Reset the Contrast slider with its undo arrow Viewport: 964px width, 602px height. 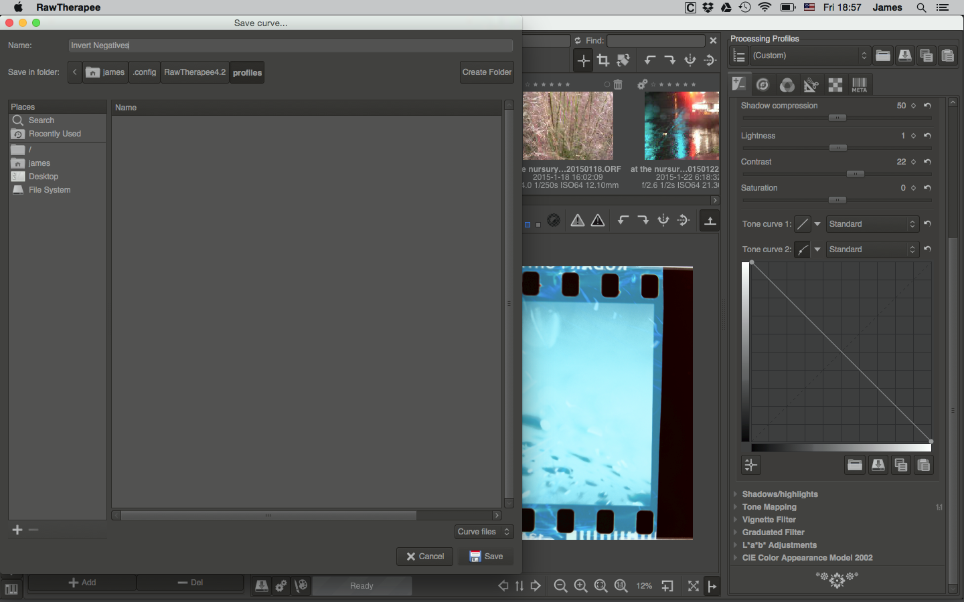(x=927, y=162)
